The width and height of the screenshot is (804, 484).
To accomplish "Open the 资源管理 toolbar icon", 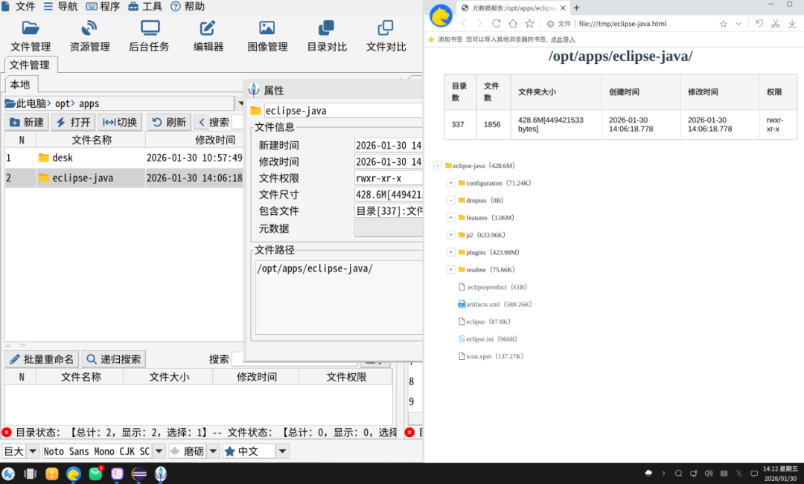I will 90,36.
